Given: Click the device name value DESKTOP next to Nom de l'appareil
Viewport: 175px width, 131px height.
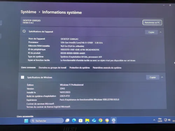Looking at the screenshot, I should tap(69, 39).
